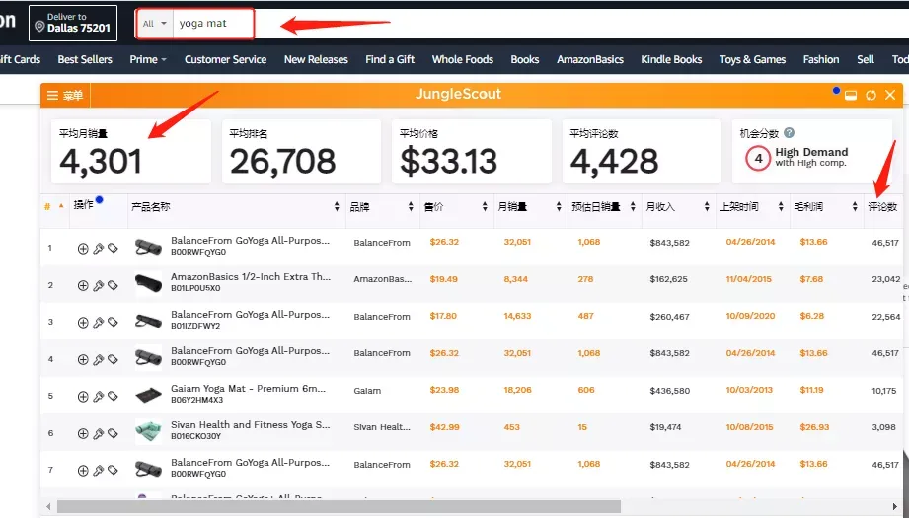Expand the Prime menu dropdown
Screen dimensions: 909x518
(148, 59)
